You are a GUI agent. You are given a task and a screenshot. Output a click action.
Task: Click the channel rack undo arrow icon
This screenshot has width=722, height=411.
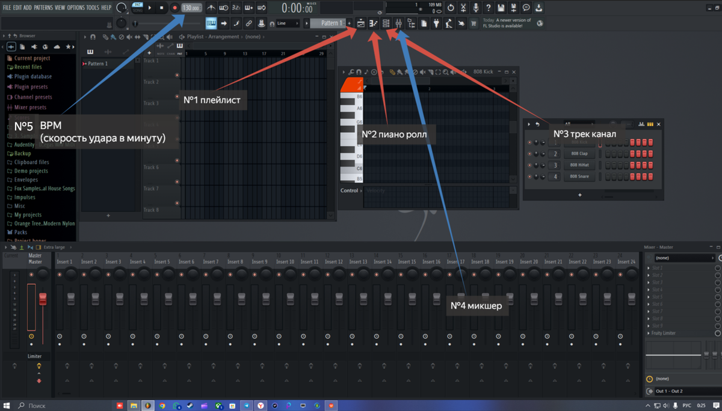point(537,124)
